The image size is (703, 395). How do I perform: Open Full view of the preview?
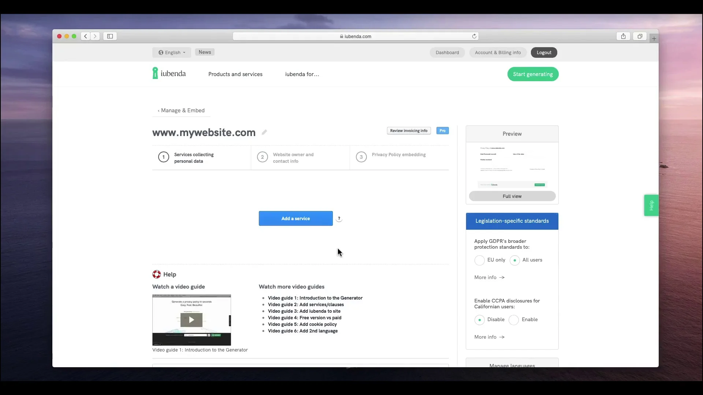512,196
